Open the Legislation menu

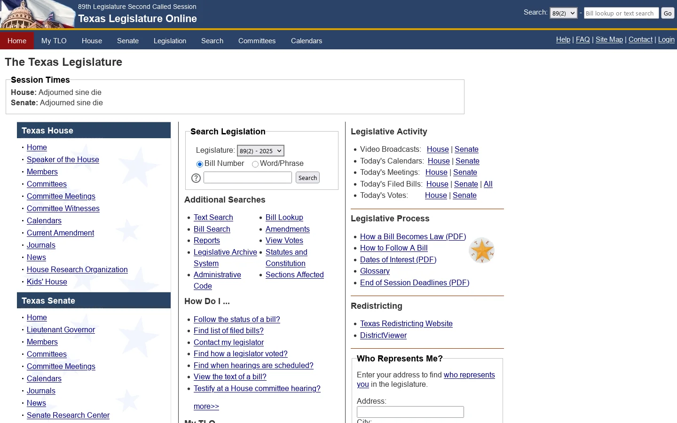click(x=170, y=41)
